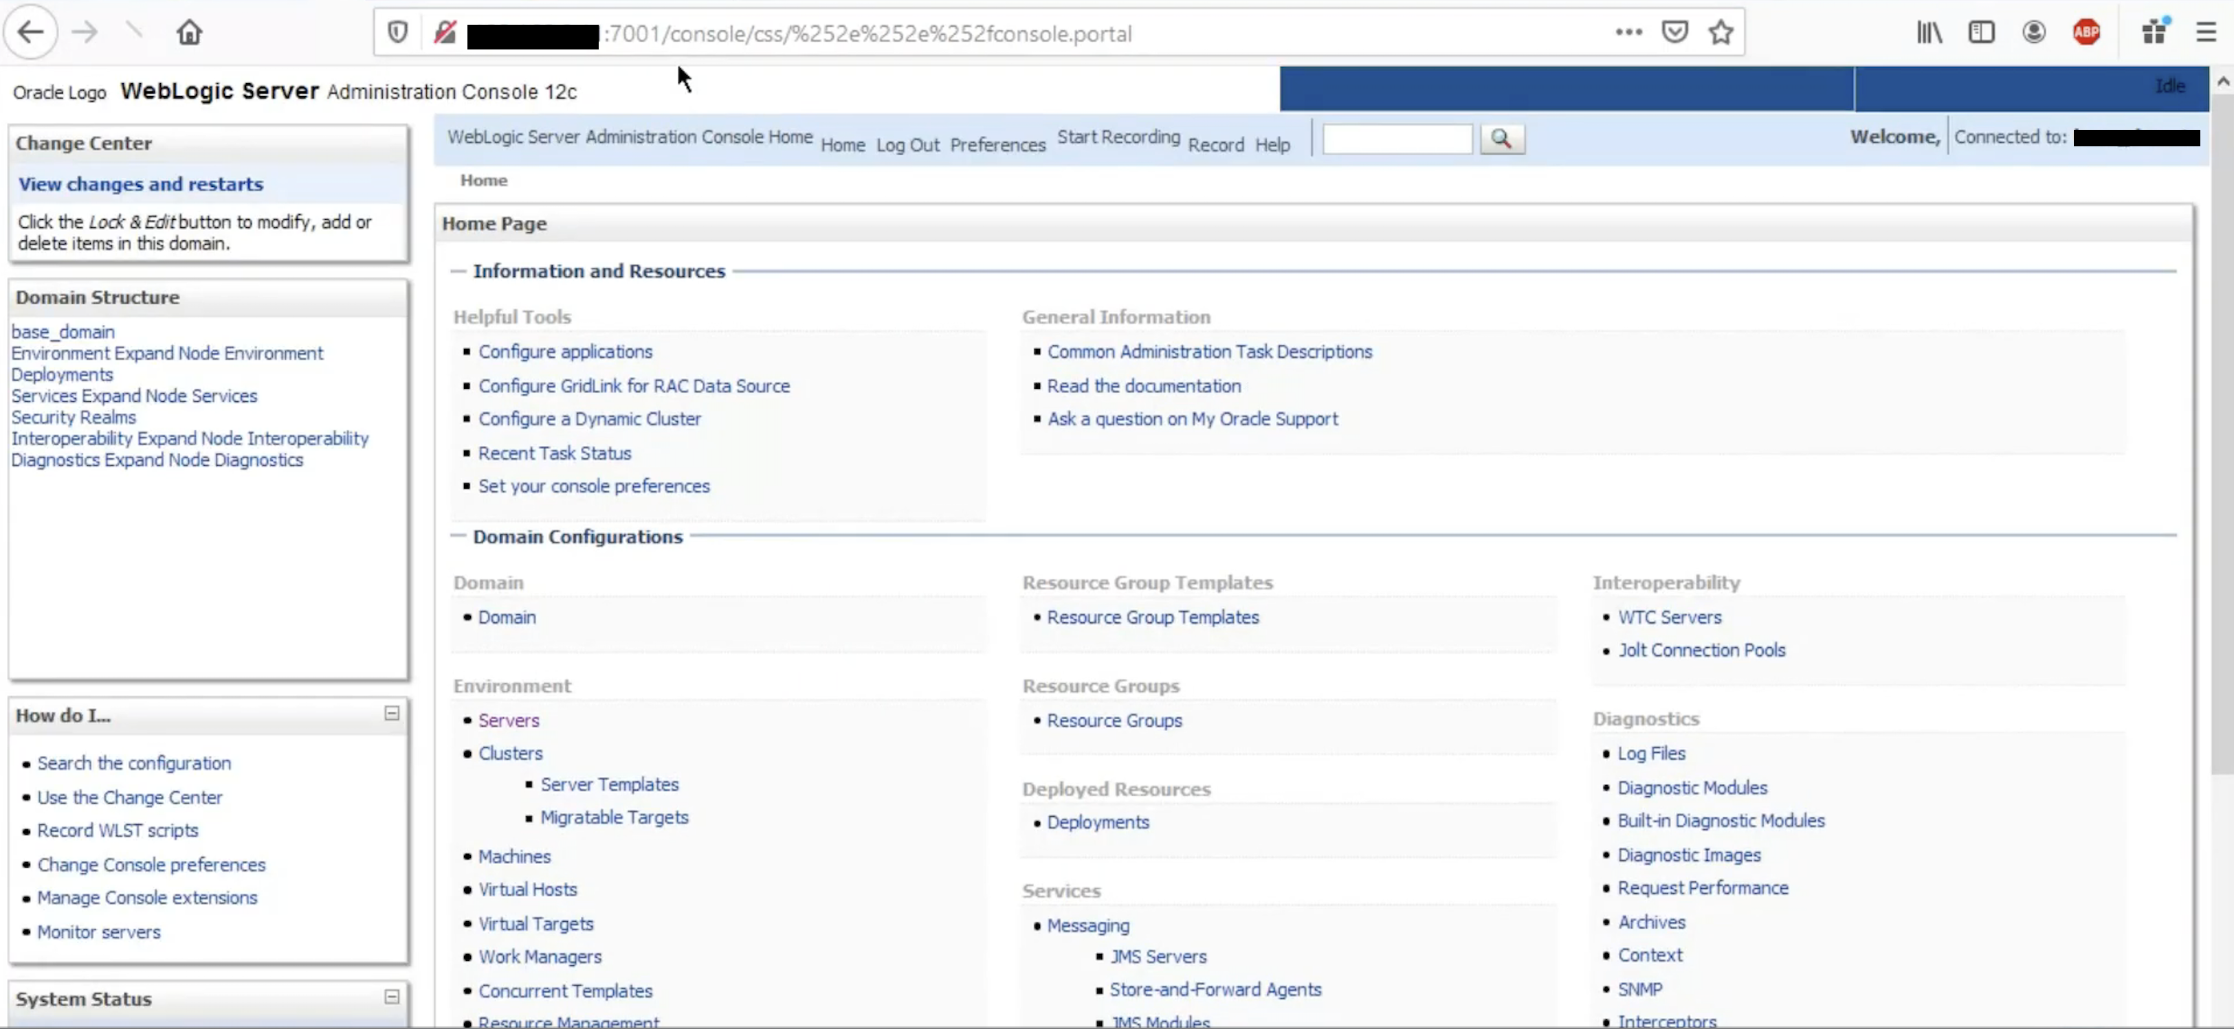This screenshot has width=2234, height=1029.
Task: Open Log Files link under Diagnostics
Action: [x=1651, y=754]
